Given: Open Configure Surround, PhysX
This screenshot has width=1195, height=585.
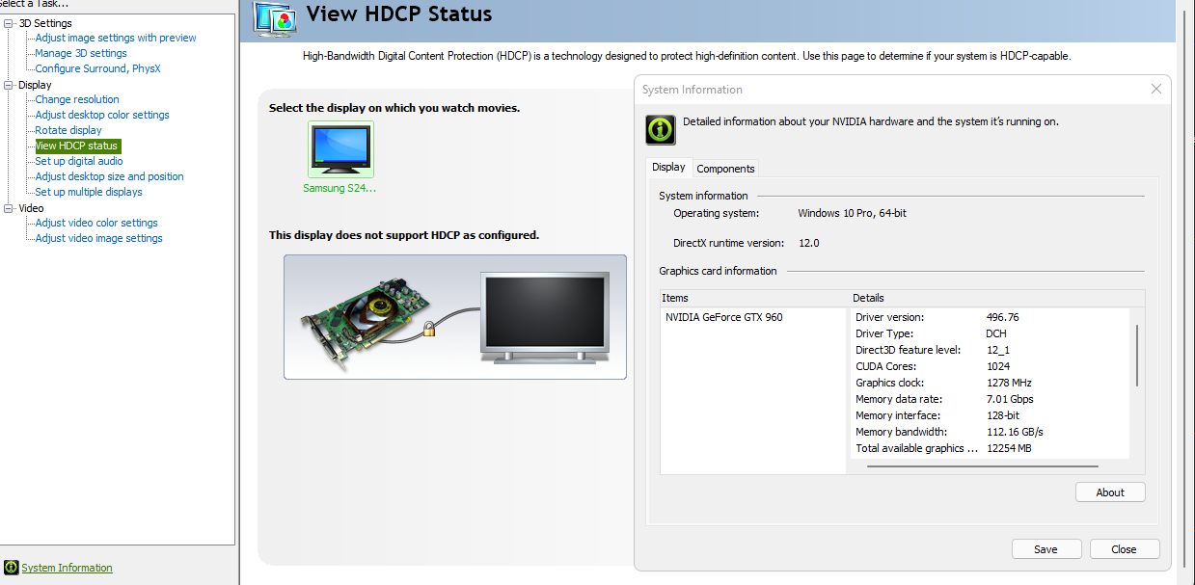Looking at the screenshot, I should (x=97, y=68).
